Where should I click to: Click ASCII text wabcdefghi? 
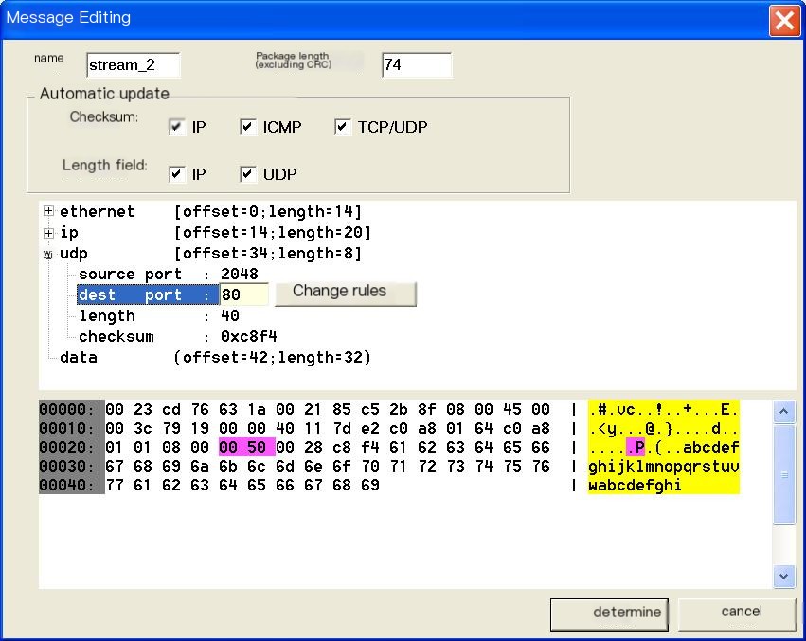[x=636, y=486]
